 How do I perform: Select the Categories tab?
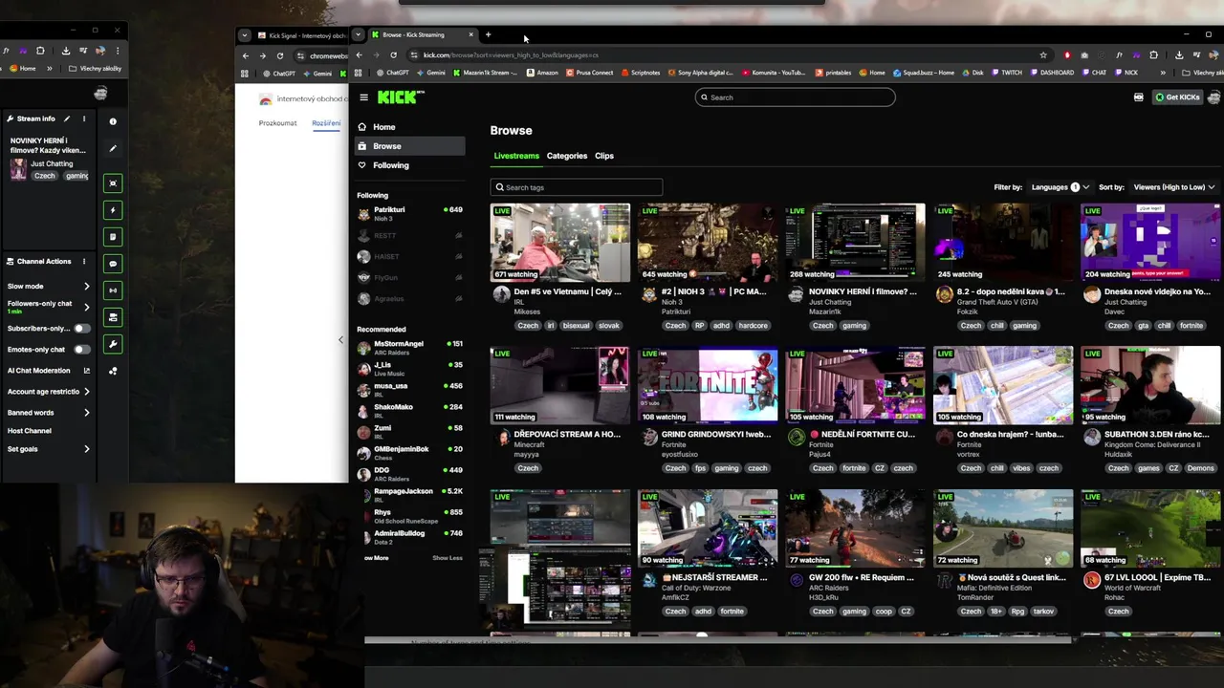pos(567,156)
